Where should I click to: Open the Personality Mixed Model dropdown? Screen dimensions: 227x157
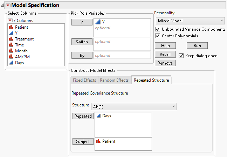point(190,21)
